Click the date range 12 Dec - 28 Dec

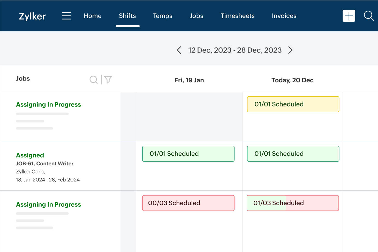[x=235, y=50]
